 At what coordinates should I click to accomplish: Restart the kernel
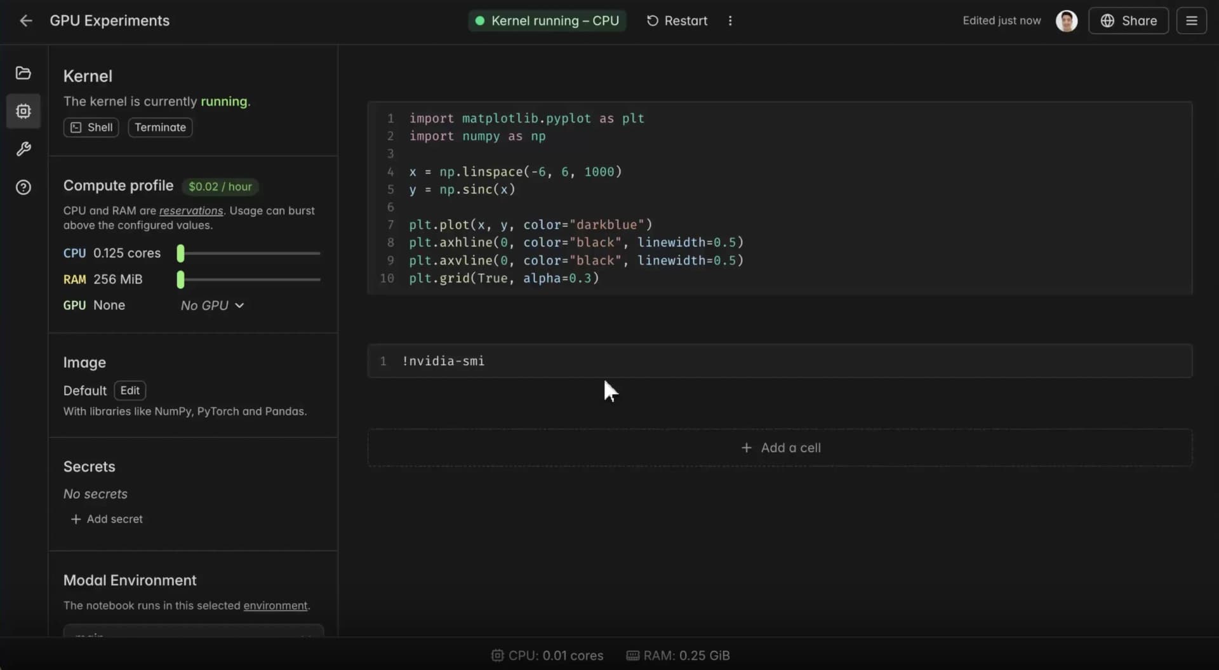tap(677, 21)
